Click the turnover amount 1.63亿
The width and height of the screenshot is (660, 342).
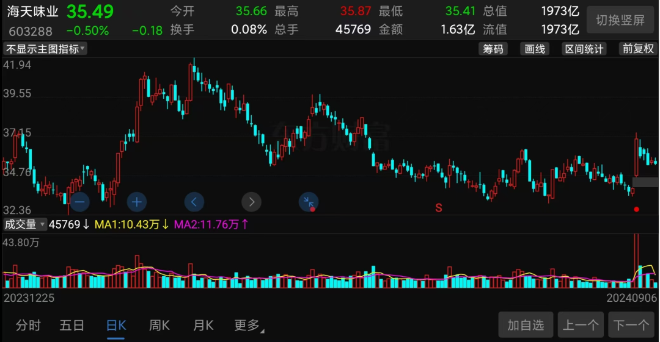[x=458, y=29]
